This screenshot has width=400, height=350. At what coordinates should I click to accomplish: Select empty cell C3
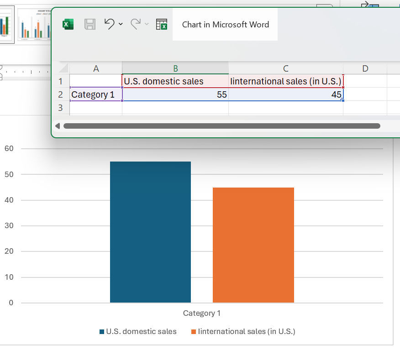pyautogui.click(x=286, y=108)
